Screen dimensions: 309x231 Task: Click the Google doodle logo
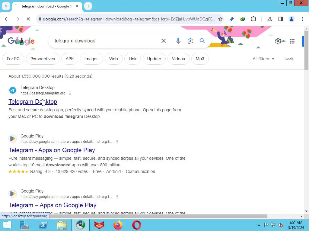(x=21, y=41)
